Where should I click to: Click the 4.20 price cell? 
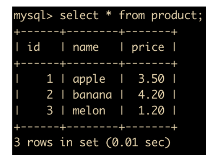coord(151,94)
